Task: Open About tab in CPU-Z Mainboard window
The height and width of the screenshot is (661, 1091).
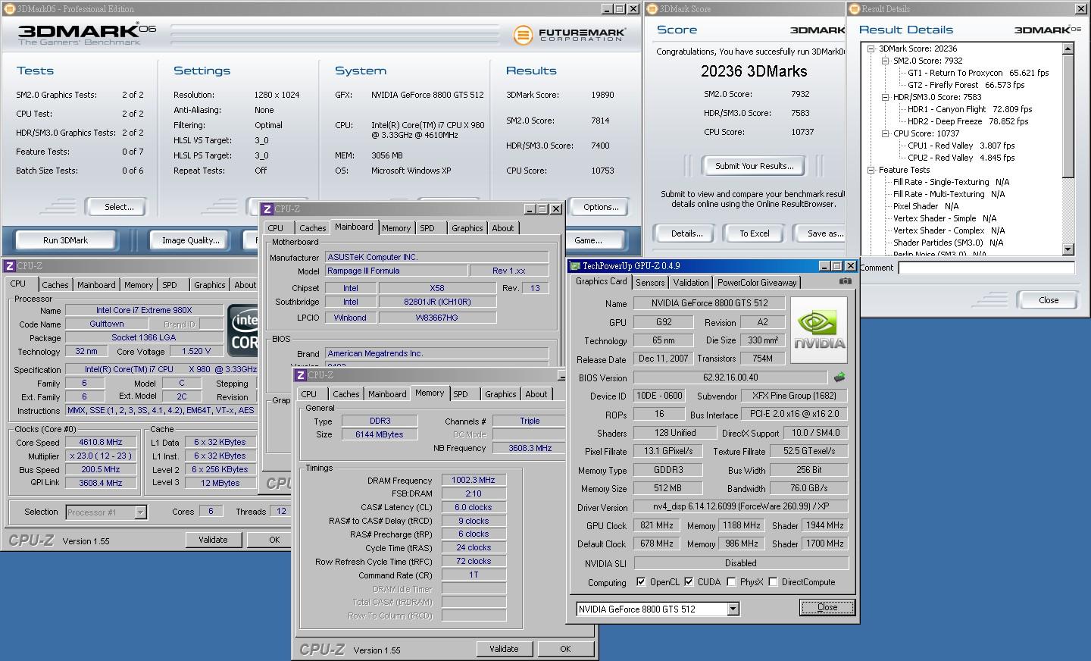Action: point(503,228)
